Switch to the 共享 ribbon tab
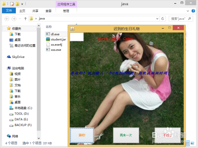Screen dimensions: 198x148 point(35,11)
